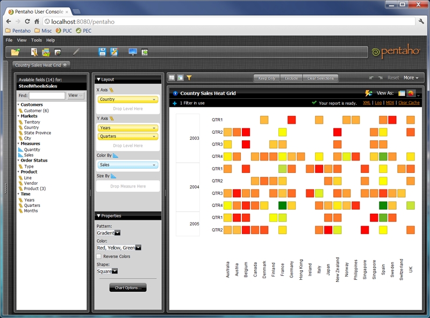Screen dimensions: 430x318
Task: Select the Pentaho User Console browser tab
Action: [39, 12]
